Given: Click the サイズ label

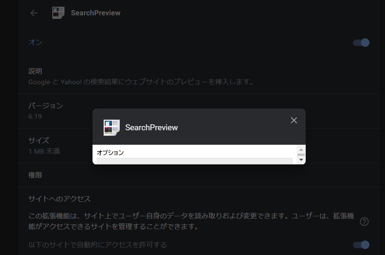Looking at the screenshot, I should click(39, 140).
